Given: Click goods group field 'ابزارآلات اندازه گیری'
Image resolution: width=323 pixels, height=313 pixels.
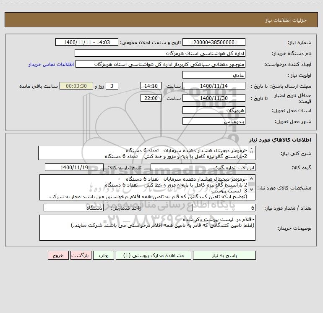Looking at the screenshot, I should coord(203,167).
